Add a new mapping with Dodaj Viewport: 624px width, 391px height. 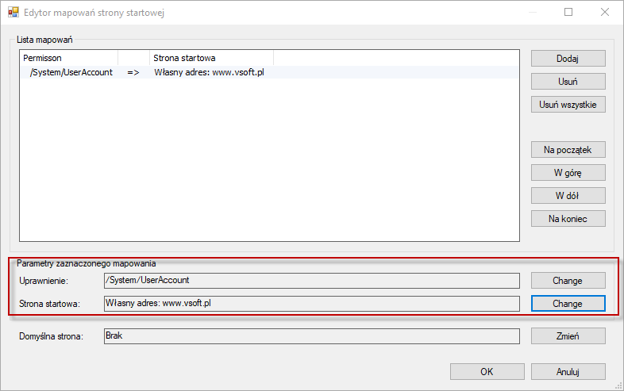pos(568,59)
